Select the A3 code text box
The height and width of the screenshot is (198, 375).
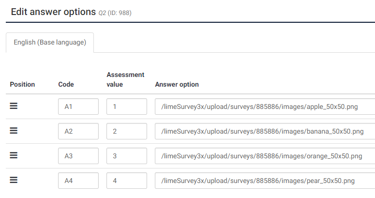78,156
